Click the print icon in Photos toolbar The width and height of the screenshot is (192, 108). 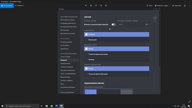pos(185,6)
